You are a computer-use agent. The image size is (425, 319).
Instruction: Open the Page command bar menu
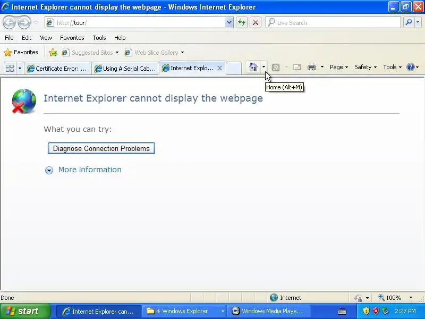click(x=339, y=67)
